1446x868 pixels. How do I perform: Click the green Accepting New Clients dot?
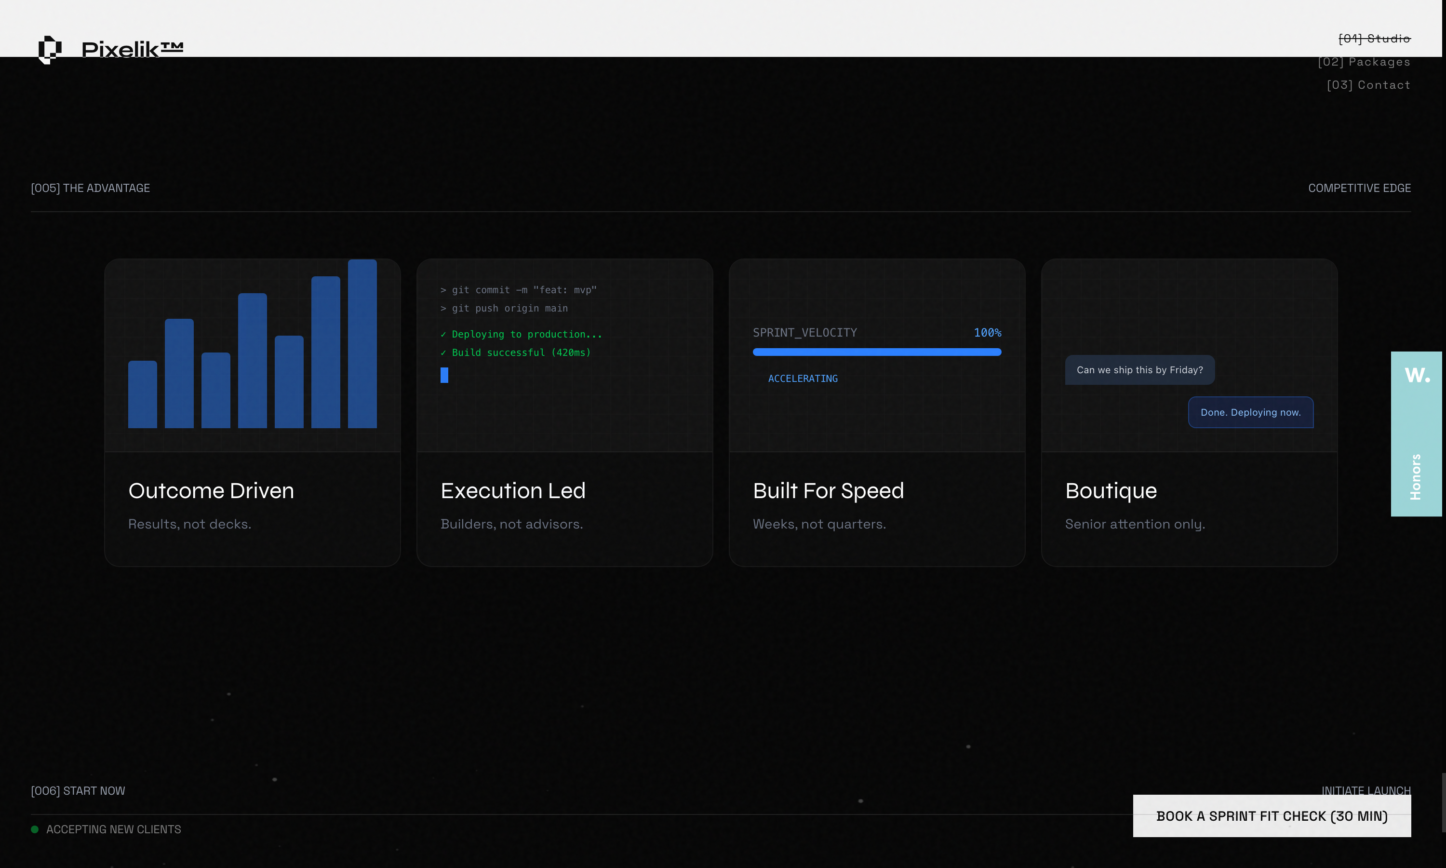point(35,829)
